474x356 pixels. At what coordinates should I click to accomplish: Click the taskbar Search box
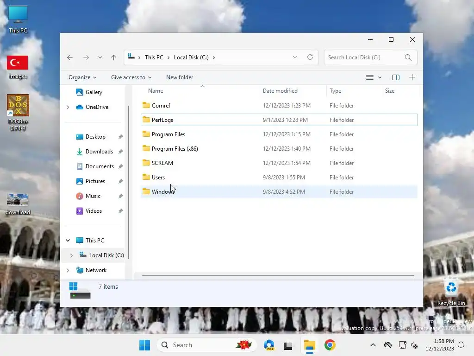coord(207,345)
